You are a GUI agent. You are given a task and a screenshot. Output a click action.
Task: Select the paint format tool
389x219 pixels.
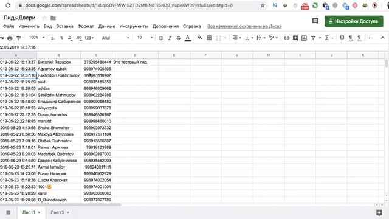(19, 38)
